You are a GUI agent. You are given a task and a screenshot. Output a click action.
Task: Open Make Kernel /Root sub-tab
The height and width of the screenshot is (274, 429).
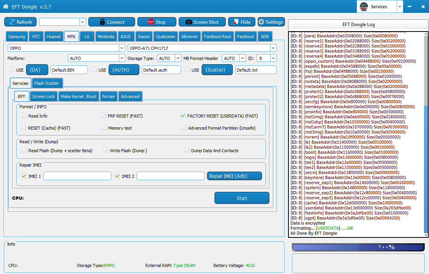coord(79,96)
